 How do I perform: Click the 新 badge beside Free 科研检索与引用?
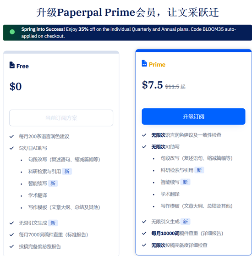tap(67, 172)
